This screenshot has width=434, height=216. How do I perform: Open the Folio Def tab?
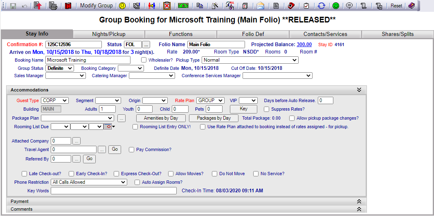pyautogui.click(x=253, y=34)
